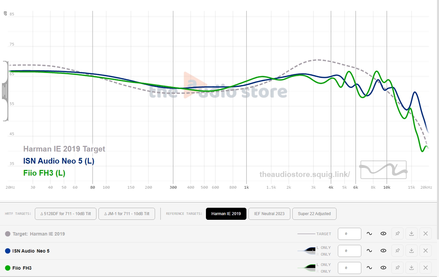Focus the Fiio FH3 offset field
Image resolution: width=439 pixels, height=277 pixels.
350,268
